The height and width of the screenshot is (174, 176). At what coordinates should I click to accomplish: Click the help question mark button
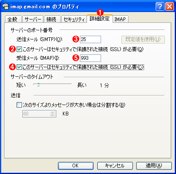[x=160, y=7]
